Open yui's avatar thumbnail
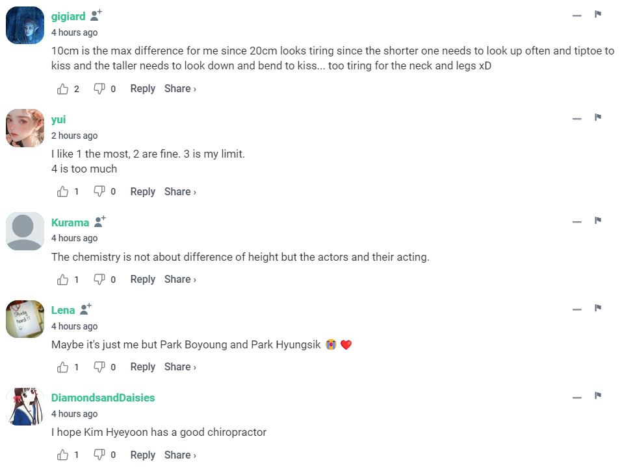The width and height of the screenshot is (622, 467). click(x=25, y=128)
